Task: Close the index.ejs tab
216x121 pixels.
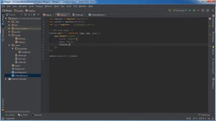Action: pyautogui.click(x=85, y=15)
